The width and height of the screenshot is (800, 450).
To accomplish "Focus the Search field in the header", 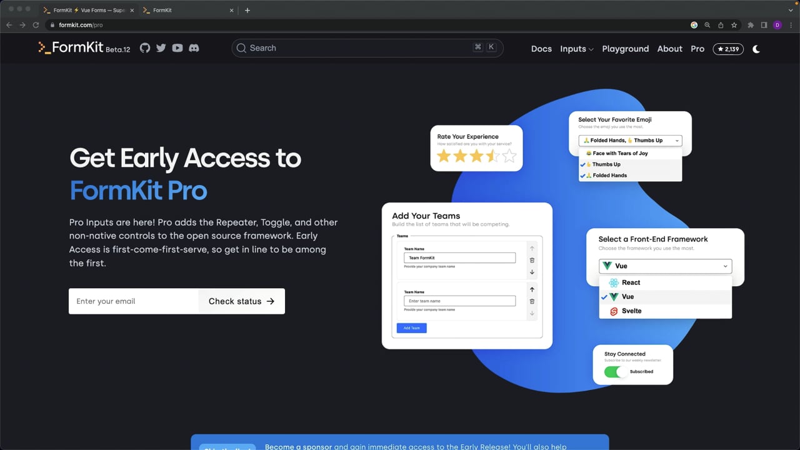I will [x=367, y=48].
